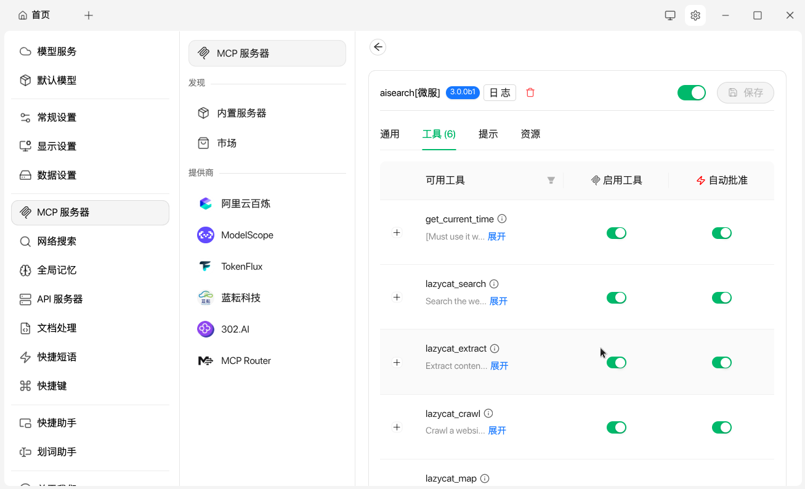
Task: Open the settings gear icon in title bar
Action: click(x=695, y=15)
